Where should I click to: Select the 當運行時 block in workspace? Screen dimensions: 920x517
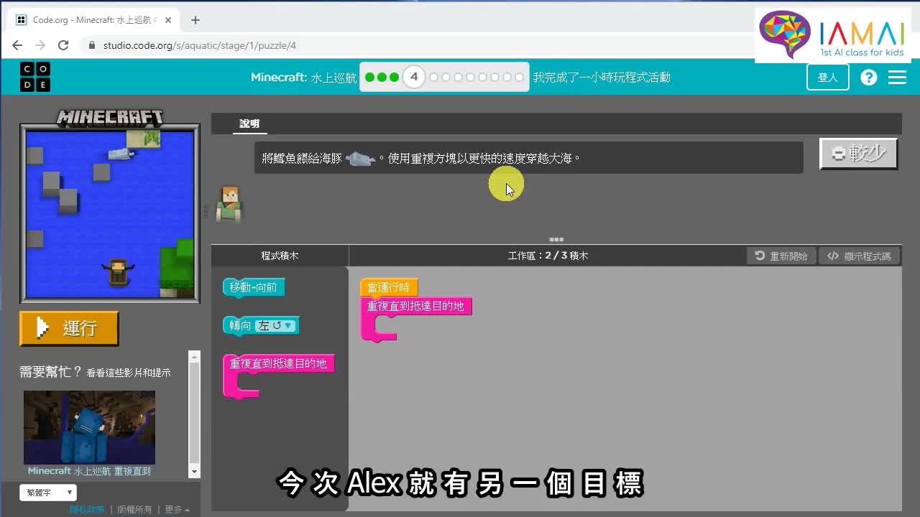tap(388, 288)
